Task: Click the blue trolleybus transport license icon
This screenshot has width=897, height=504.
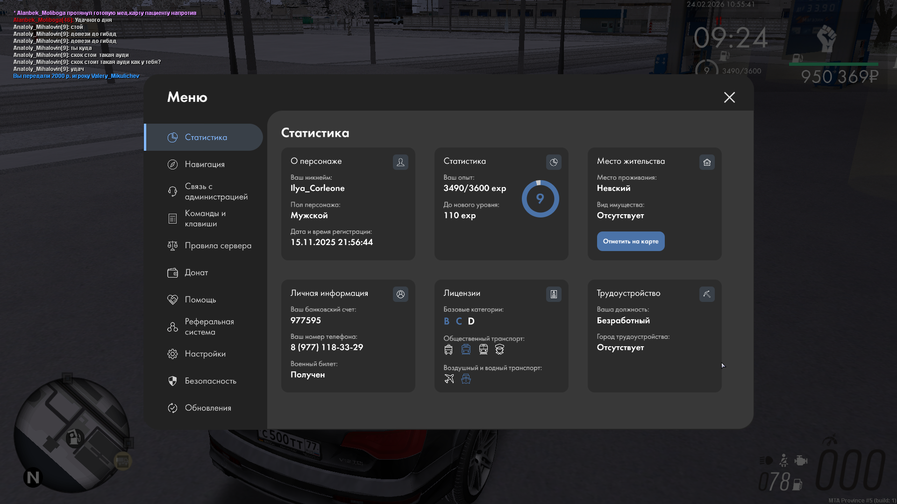Action: point(466,349)
